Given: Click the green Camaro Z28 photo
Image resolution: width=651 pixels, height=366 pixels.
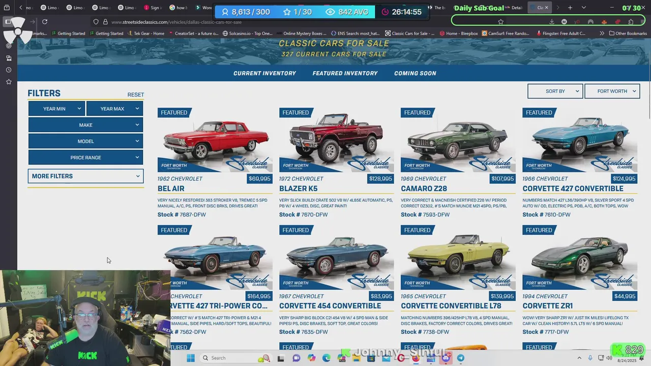Looking at the screenshot, I should [458, 140].
